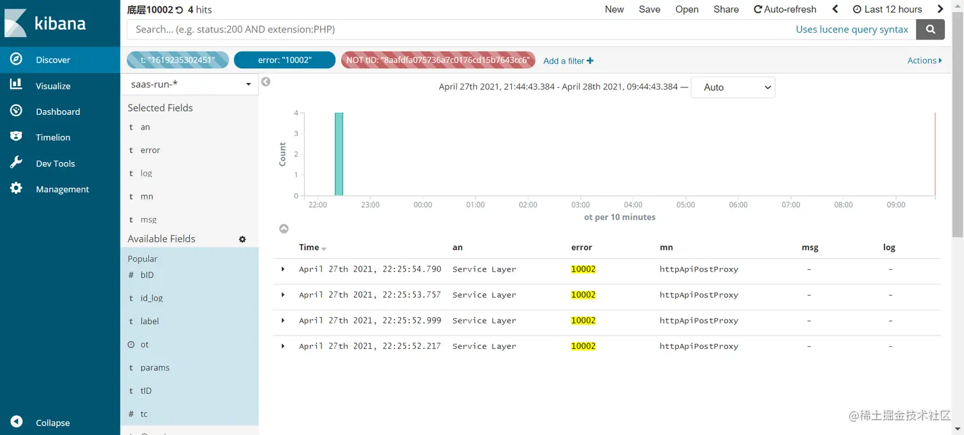Expand the 22:25:54.790 log row
This screenshot has width=964, height=435.
pos(283,269)
